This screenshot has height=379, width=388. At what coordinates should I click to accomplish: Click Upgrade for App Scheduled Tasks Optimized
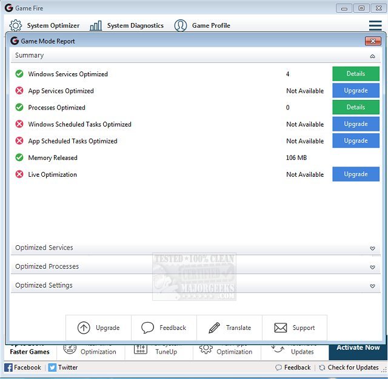pyautogui.click(x=356, y=140)
